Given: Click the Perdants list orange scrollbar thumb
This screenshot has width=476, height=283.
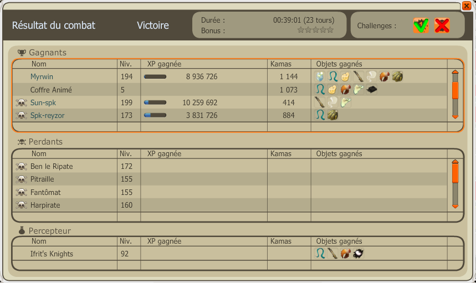Looking at the screenshot, I should coord(455,173).
